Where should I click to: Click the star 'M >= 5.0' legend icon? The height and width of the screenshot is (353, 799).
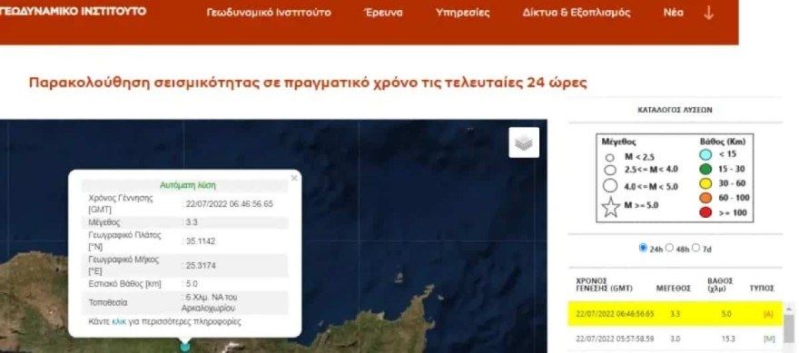coord(610,207)
